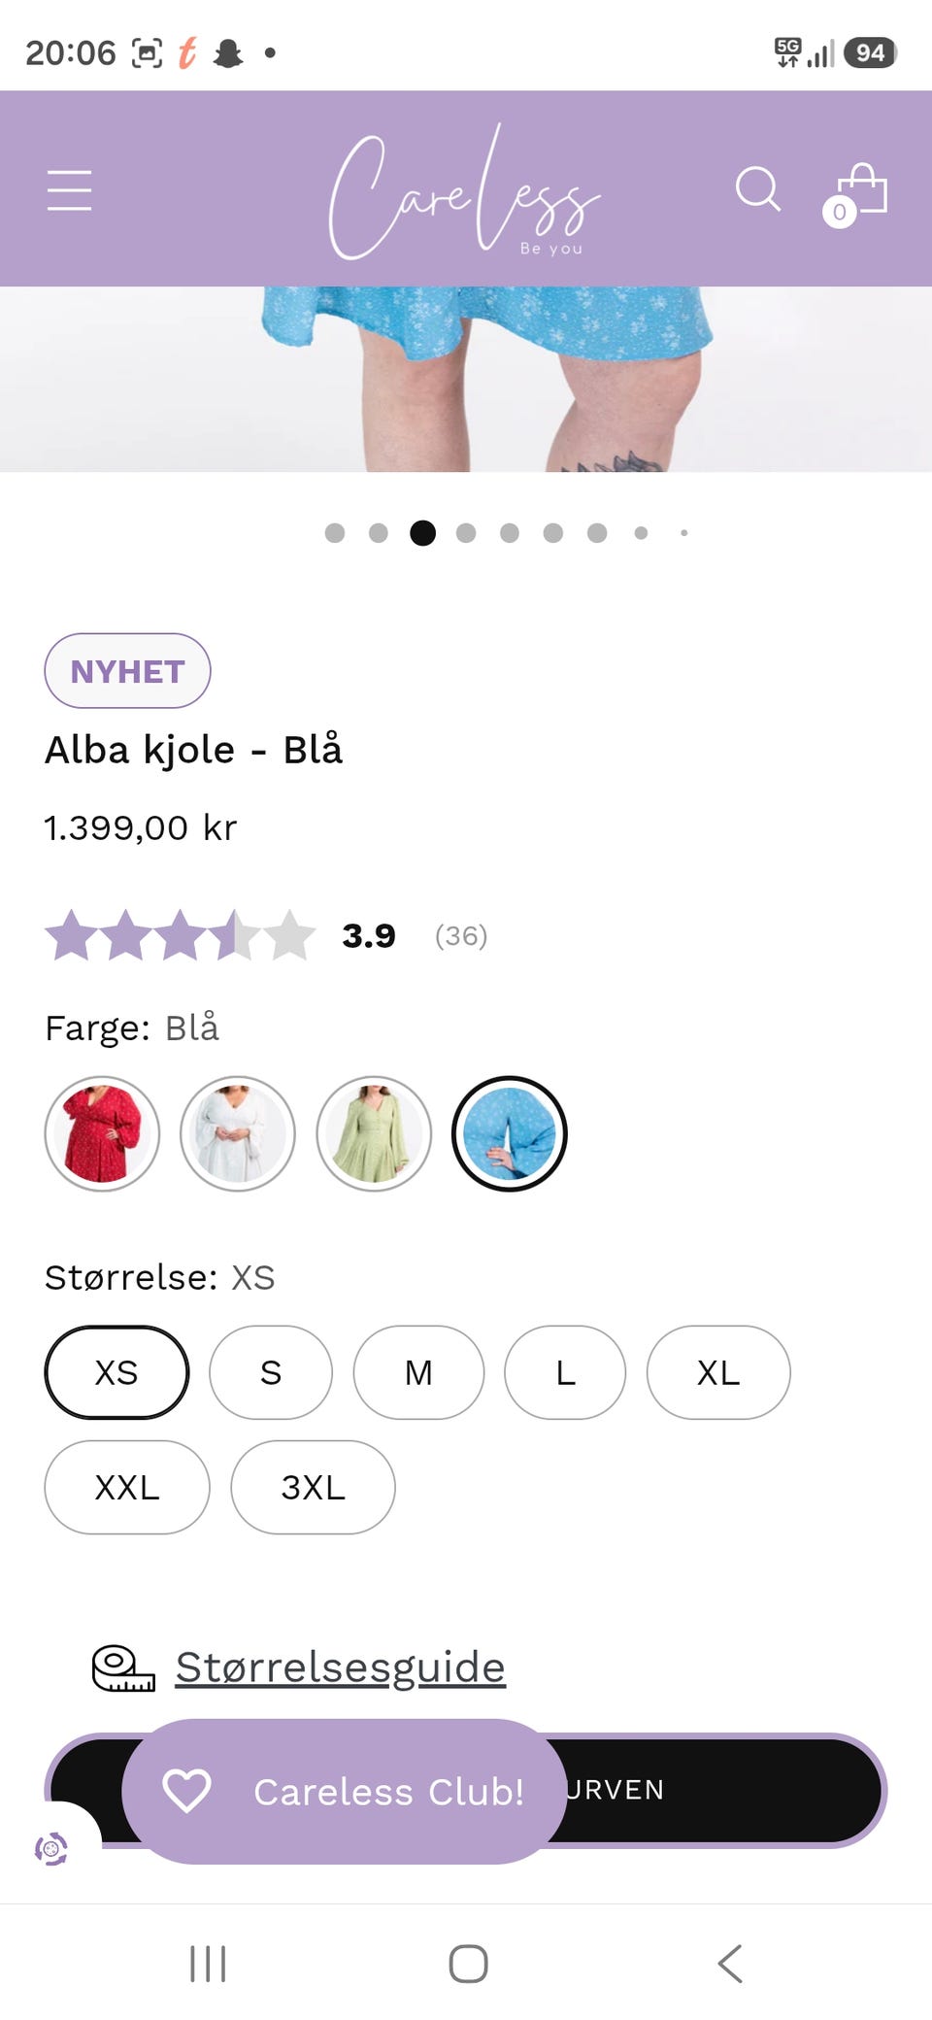The height and width of the screenshot is (2020, 932).
Task: Open the hamburger menu
Action: (x=69, y=189)
